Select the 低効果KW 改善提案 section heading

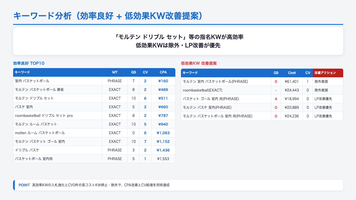click(199, 64)
